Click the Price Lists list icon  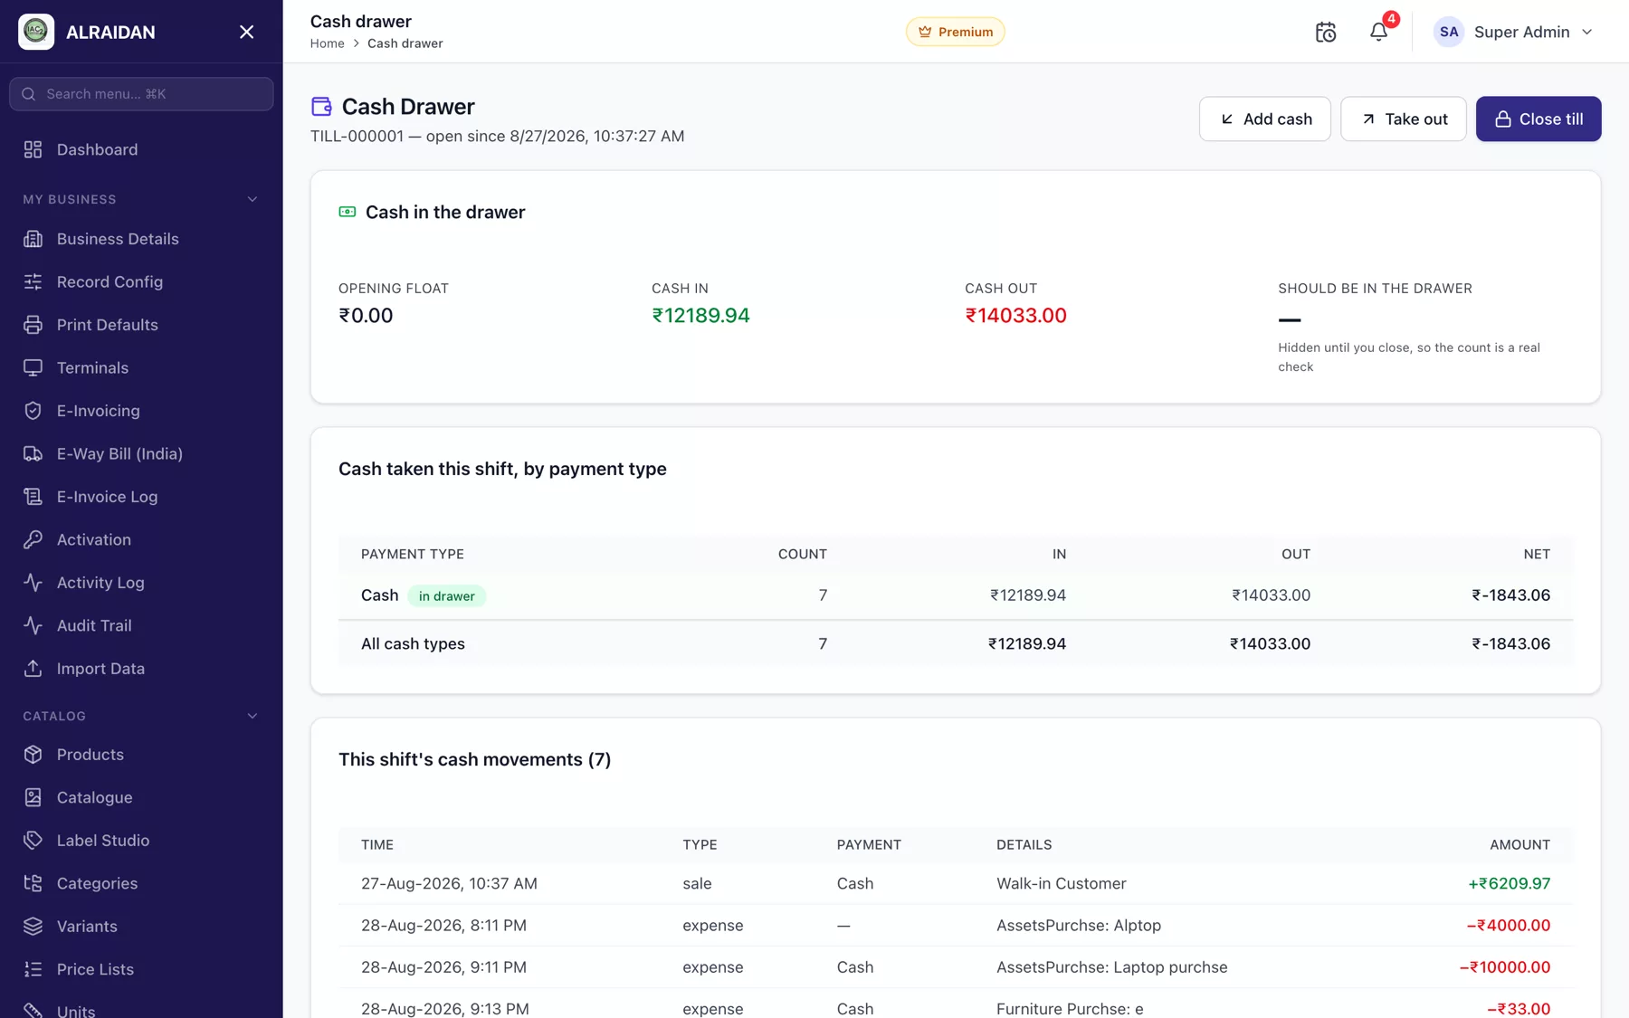[33, 970]
